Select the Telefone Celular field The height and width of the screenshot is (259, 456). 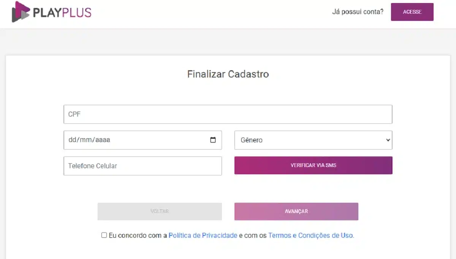point(142,166)
